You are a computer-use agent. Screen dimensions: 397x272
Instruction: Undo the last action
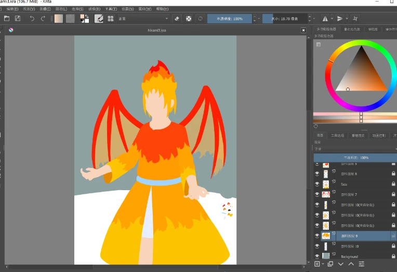[32, 19]
